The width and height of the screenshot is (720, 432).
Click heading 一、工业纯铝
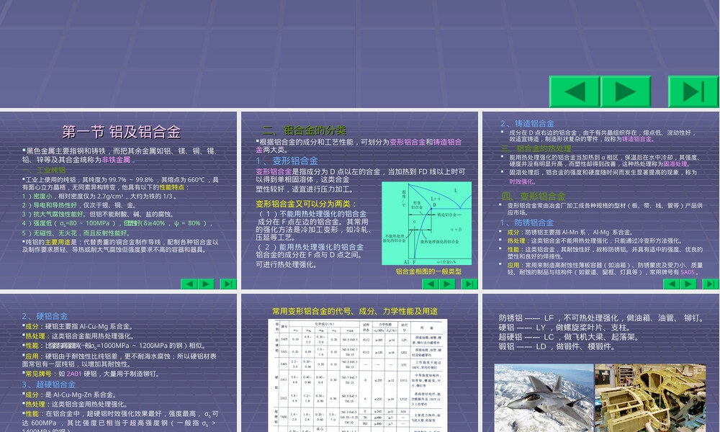44,171
